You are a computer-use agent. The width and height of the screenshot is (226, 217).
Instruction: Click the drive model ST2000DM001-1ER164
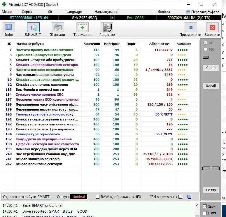[x=29, y=18]
